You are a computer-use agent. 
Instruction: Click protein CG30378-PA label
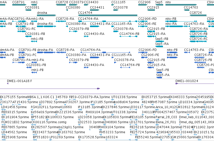(x=124, y=60)
